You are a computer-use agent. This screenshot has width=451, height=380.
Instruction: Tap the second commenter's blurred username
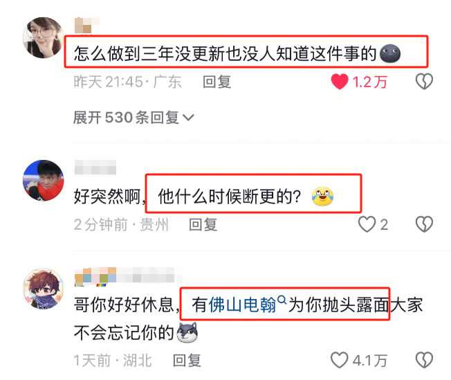tap(95, 168)
